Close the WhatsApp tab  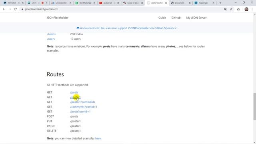click(x=94, y=3)
